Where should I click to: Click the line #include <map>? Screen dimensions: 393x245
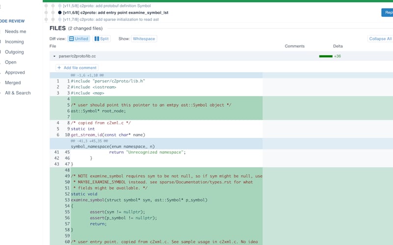[x=87, y=93]
